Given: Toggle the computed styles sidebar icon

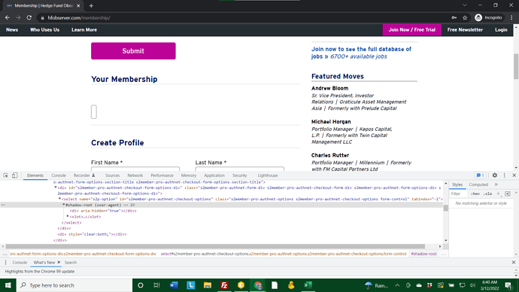Looking at the screenshot, I should [508, 193].
